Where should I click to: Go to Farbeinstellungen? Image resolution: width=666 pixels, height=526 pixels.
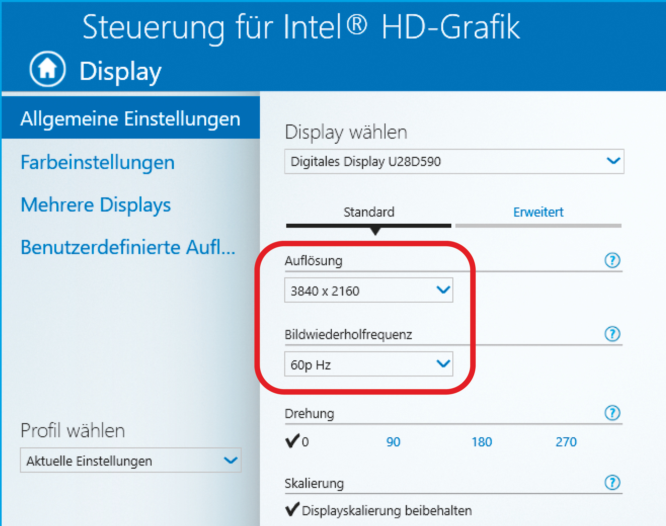[97, 162]
